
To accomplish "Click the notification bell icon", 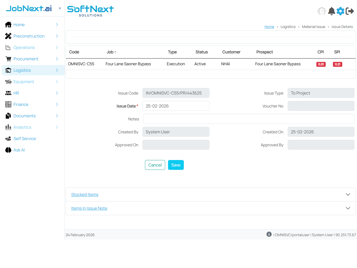I will coord(331,11).
